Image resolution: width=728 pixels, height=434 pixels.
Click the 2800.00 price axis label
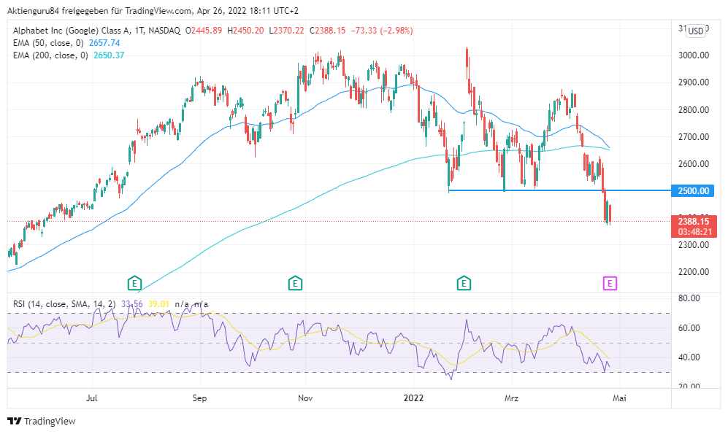click(x=693, y=110)
